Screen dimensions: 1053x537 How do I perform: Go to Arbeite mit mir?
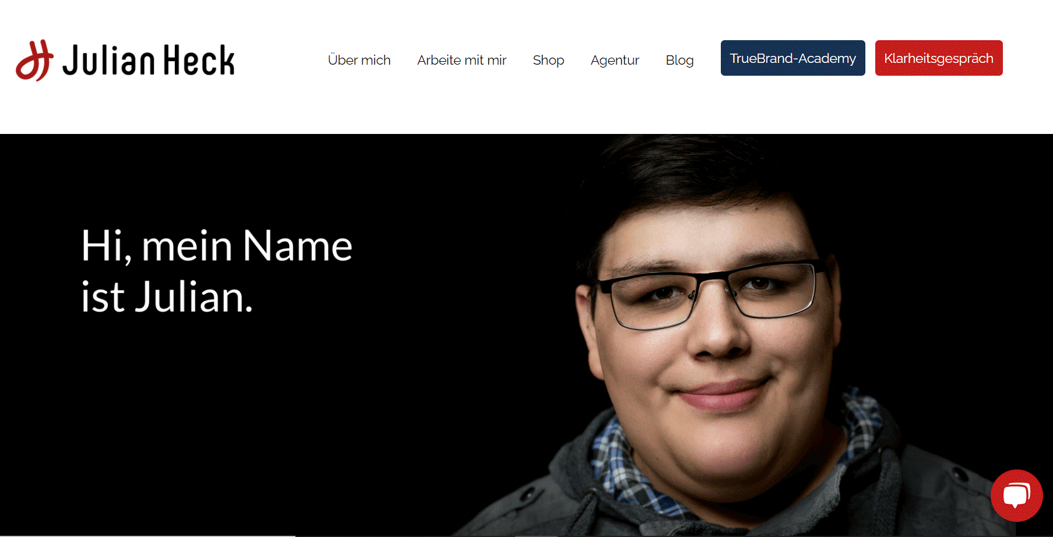[x=462, y=60]
